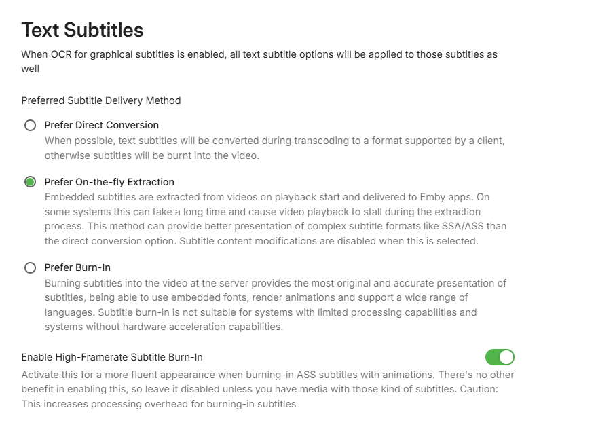The image size is (596, 425).
Task: Click the description under Prefer Direct Conversion
Action: pyautogui.click(x=274, y=148)
